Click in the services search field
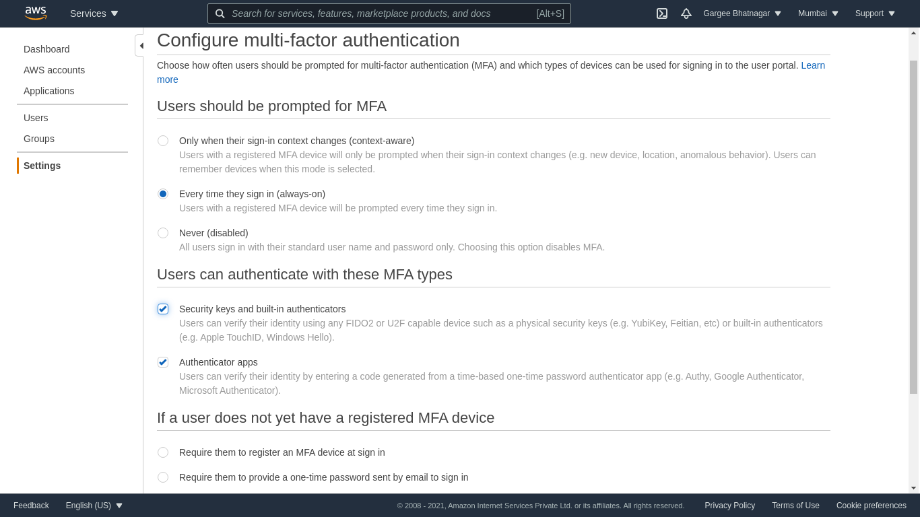Viewport: 920px width, 517px height. coord(381,13)
